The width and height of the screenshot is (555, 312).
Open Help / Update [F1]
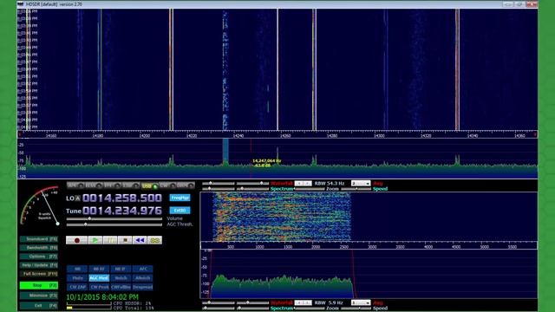click(x=38, y=265)
